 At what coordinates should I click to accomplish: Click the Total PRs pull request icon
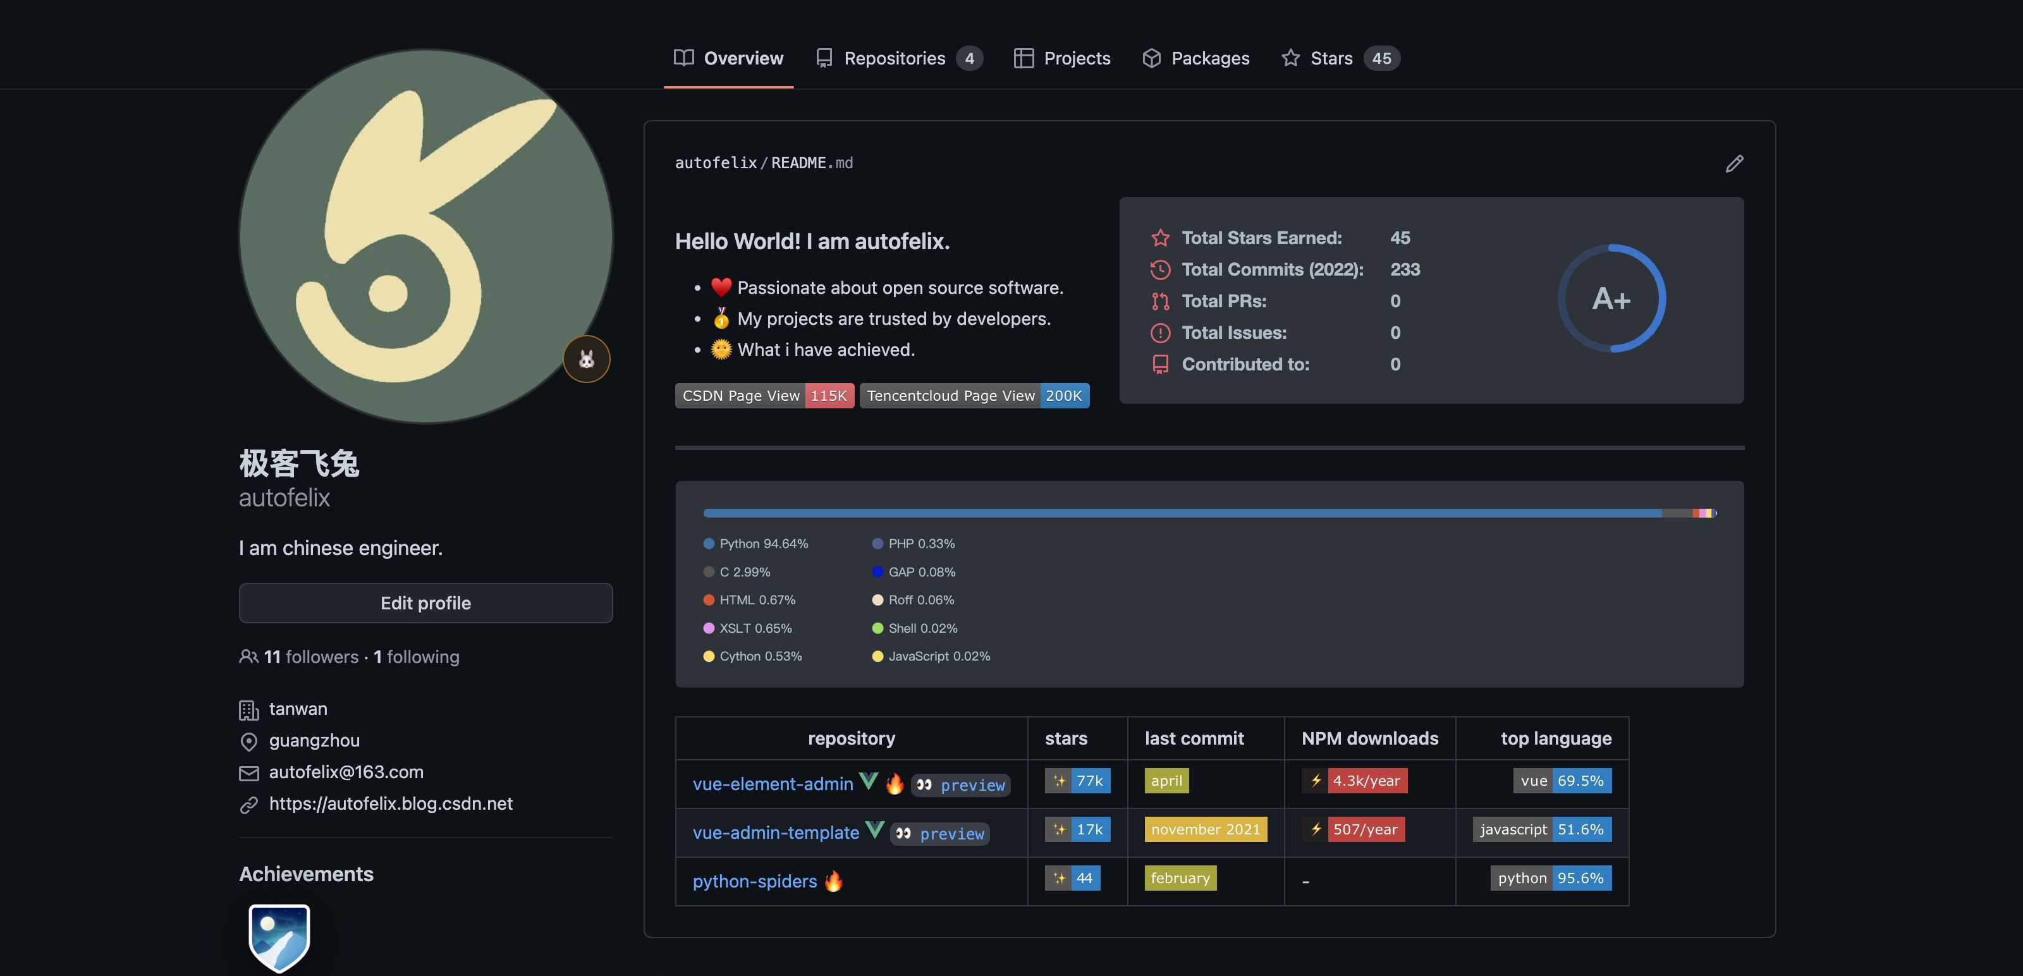(x=1160, y=301)
